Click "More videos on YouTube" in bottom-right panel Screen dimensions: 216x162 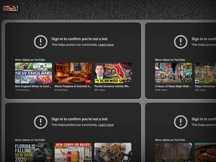[170, 140]
